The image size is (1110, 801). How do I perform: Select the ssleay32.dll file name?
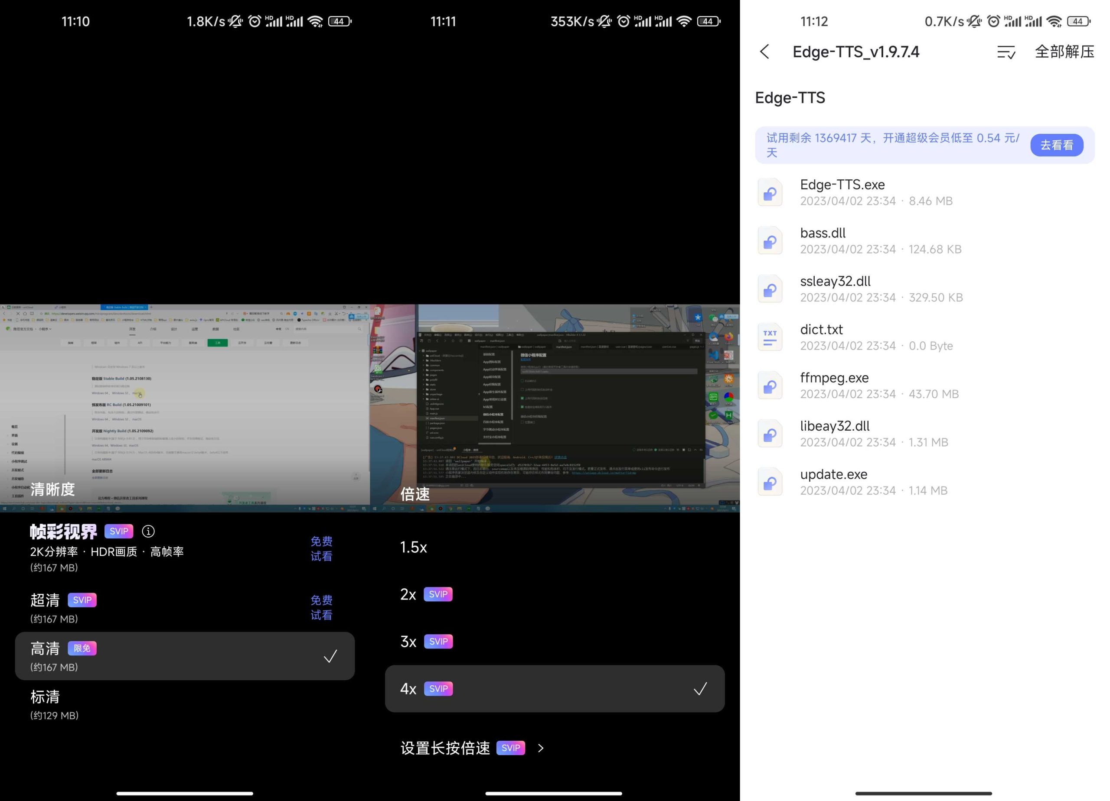coord(836,281)
